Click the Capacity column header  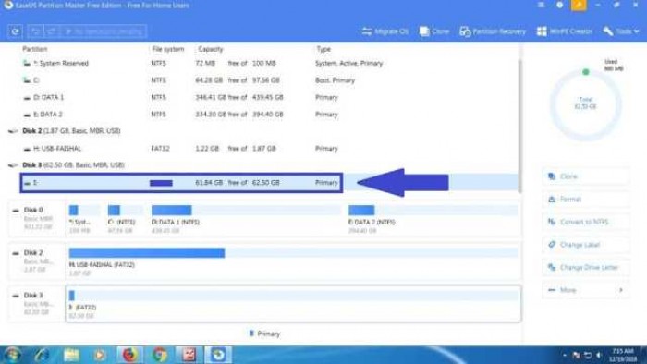pos(211,49)
